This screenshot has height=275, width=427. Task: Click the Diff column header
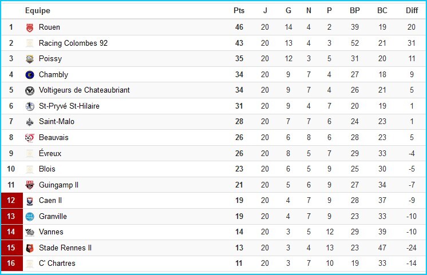coord(412,10)
